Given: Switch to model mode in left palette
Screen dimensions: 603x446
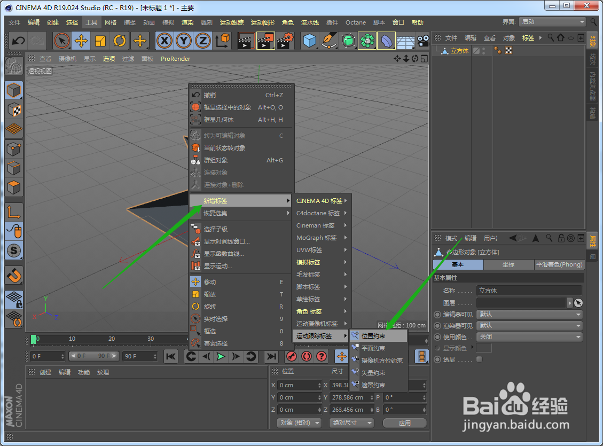Looking at the screenshot, I should pos(14,90).
